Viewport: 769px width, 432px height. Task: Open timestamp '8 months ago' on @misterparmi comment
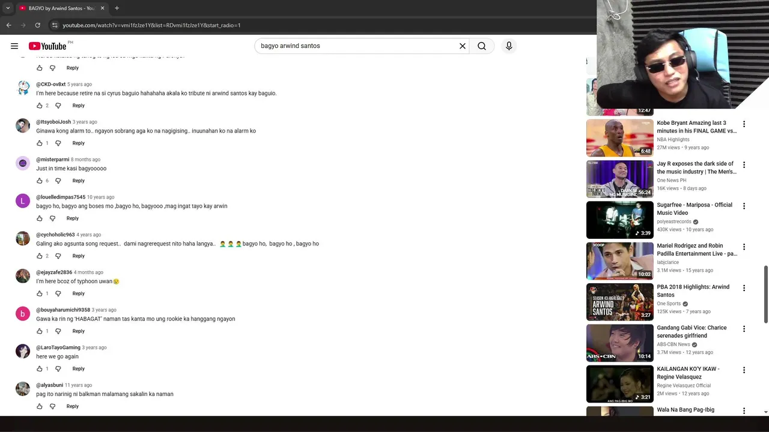pos(85,160)
